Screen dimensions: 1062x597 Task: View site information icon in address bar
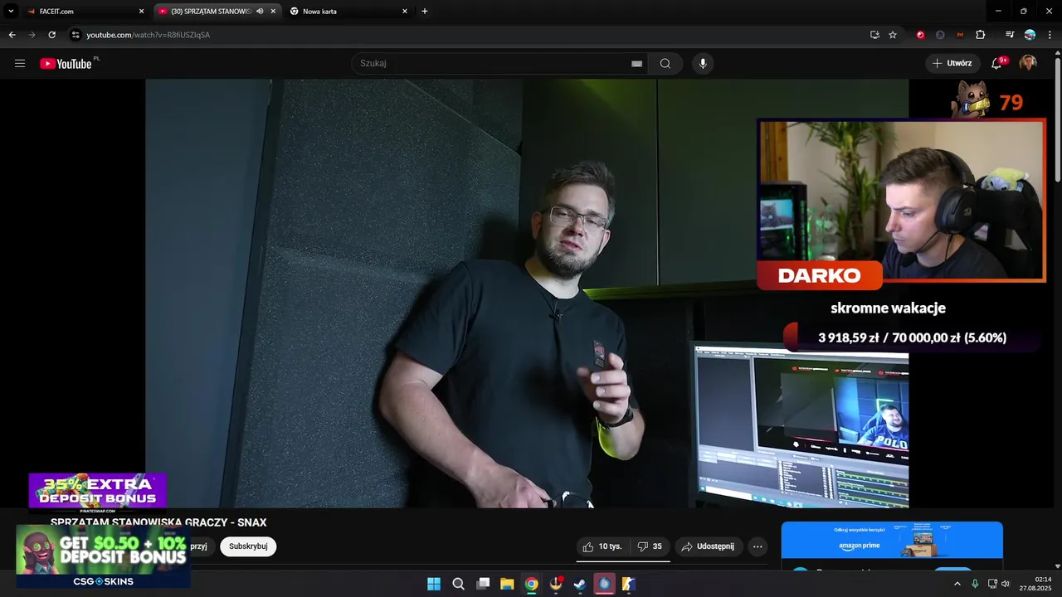coord(76,35)
